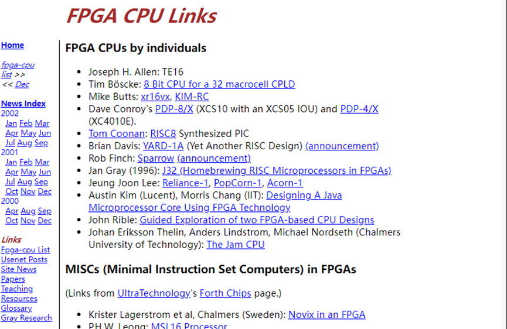Open Papers sidebar link

13,279
